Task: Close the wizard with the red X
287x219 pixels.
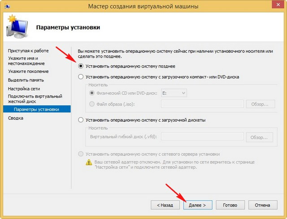Action: [x=278, y=5]
